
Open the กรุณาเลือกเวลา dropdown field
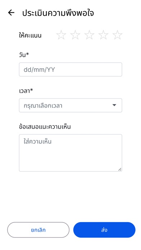(x=70, y=105)
